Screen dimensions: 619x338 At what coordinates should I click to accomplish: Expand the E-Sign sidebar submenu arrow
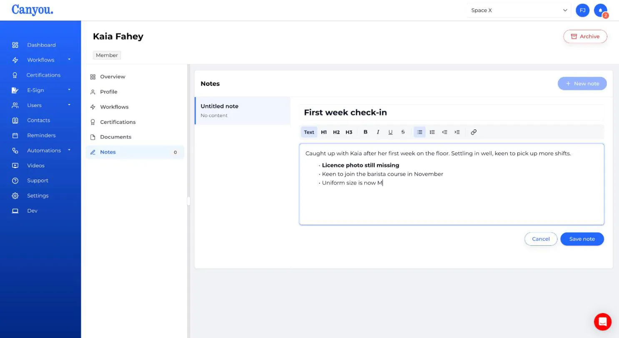click(x=69, y=90)
